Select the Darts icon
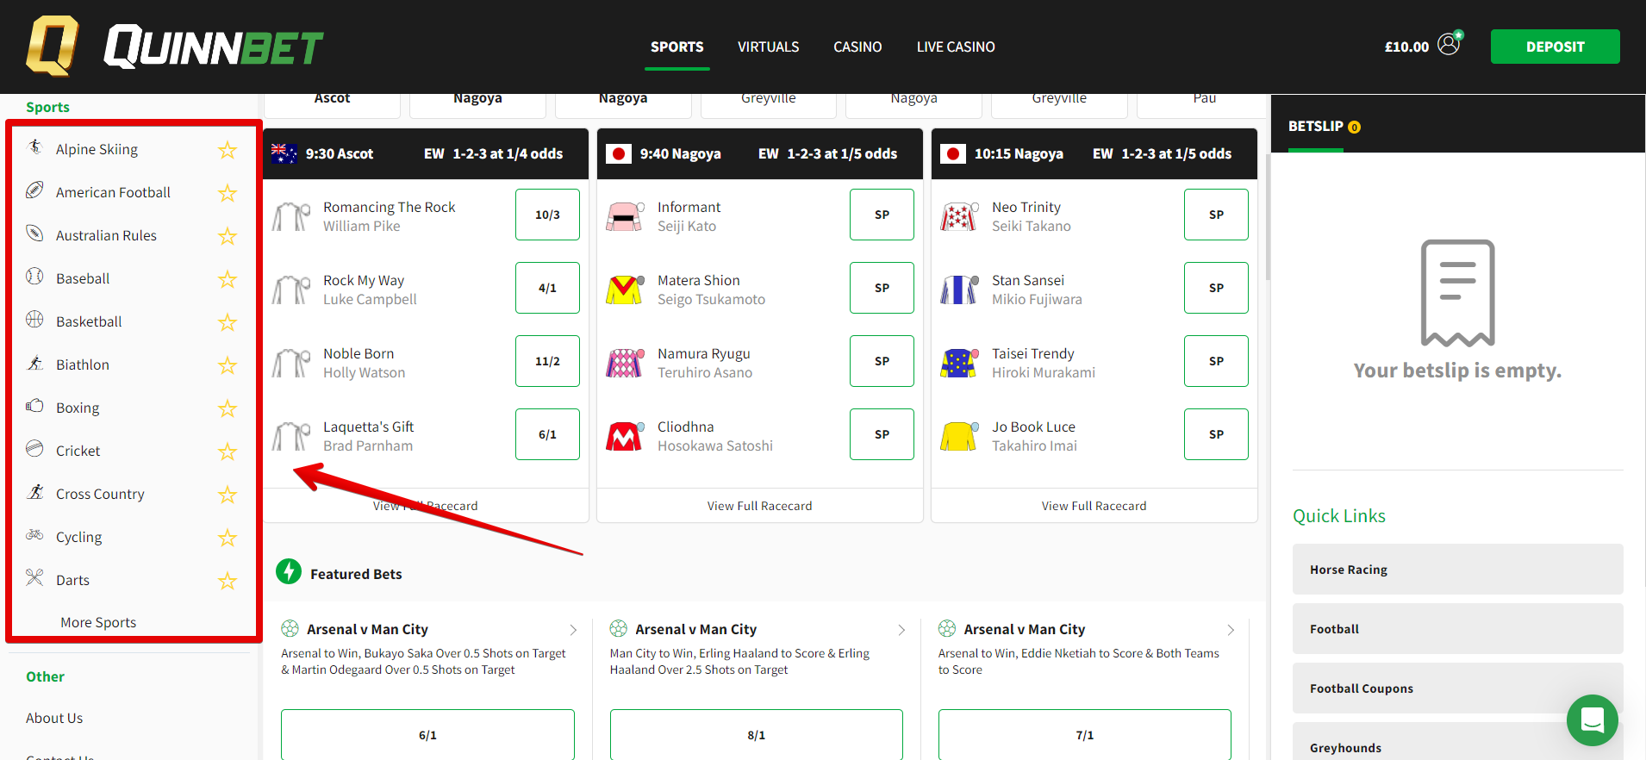The image size is (1646, 760). click(34, 579)
